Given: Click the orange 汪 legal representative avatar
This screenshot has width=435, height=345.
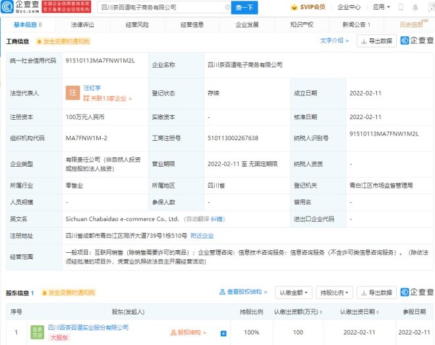Looking at the screenshot, I should [x=72, y=92].
